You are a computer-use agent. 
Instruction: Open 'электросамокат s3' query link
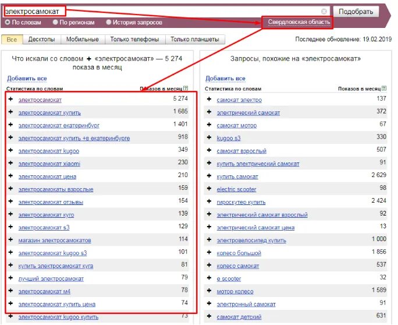click(44, 228)
